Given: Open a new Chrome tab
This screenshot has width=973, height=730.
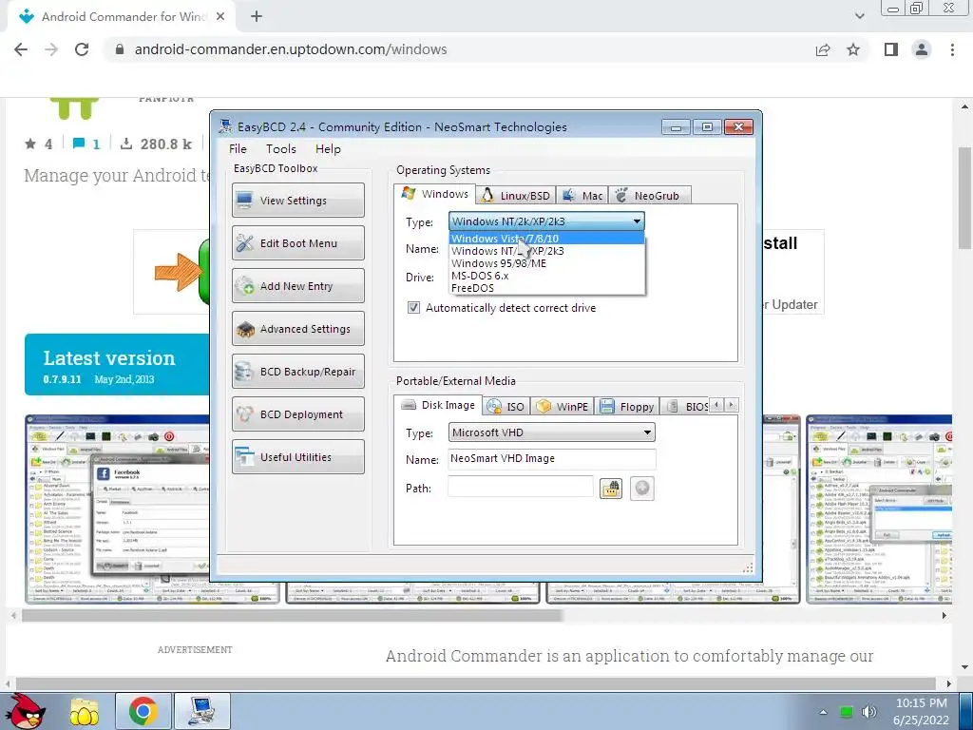Looking at the screenshot, I should (x=257, y=16).
